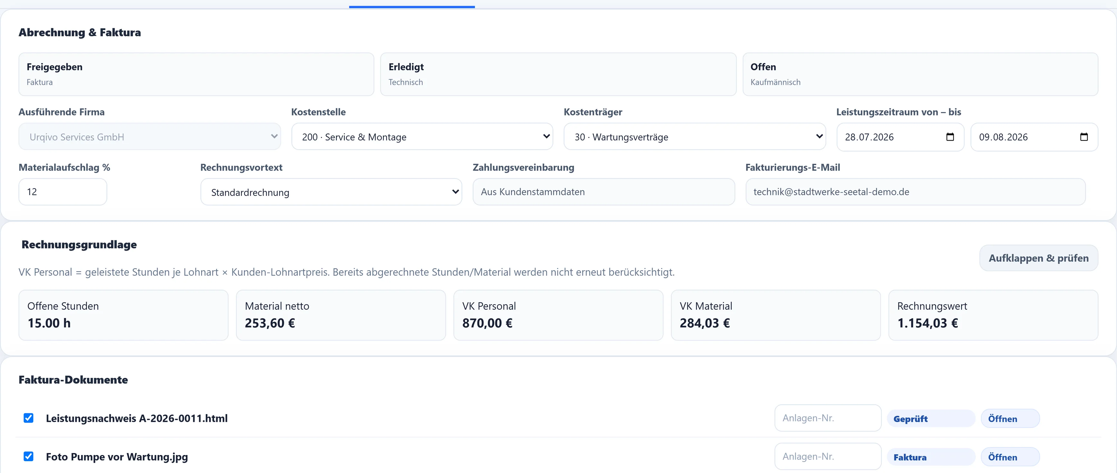Click Anlagen-Nr. field for Leistungsnachweis row
The width and height of the screenshot is (1117, 473).
pos(828,418)
